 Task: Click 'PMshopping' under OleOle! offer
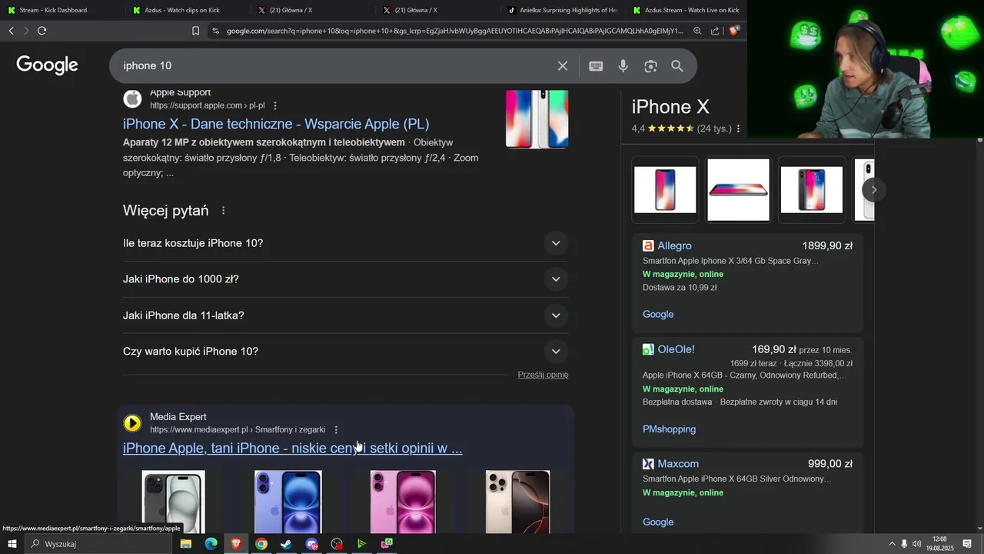pyautogui.click(x=669, y=429)
